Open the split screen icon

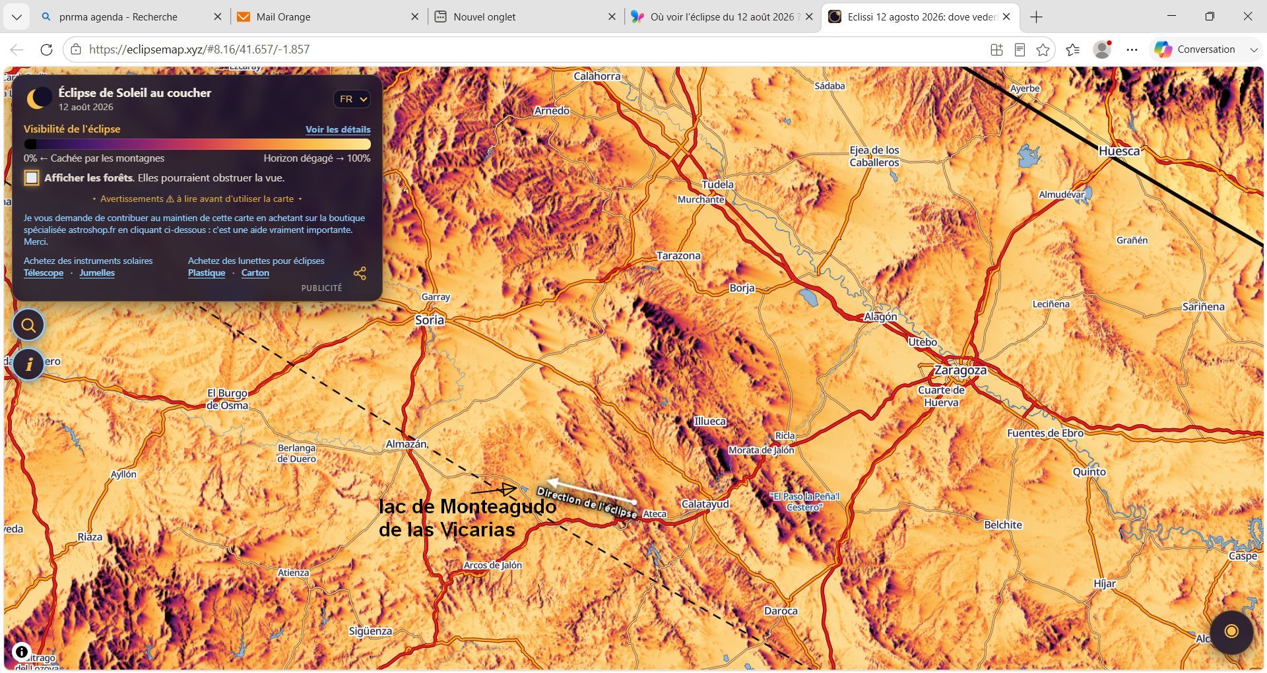point(996,49)
